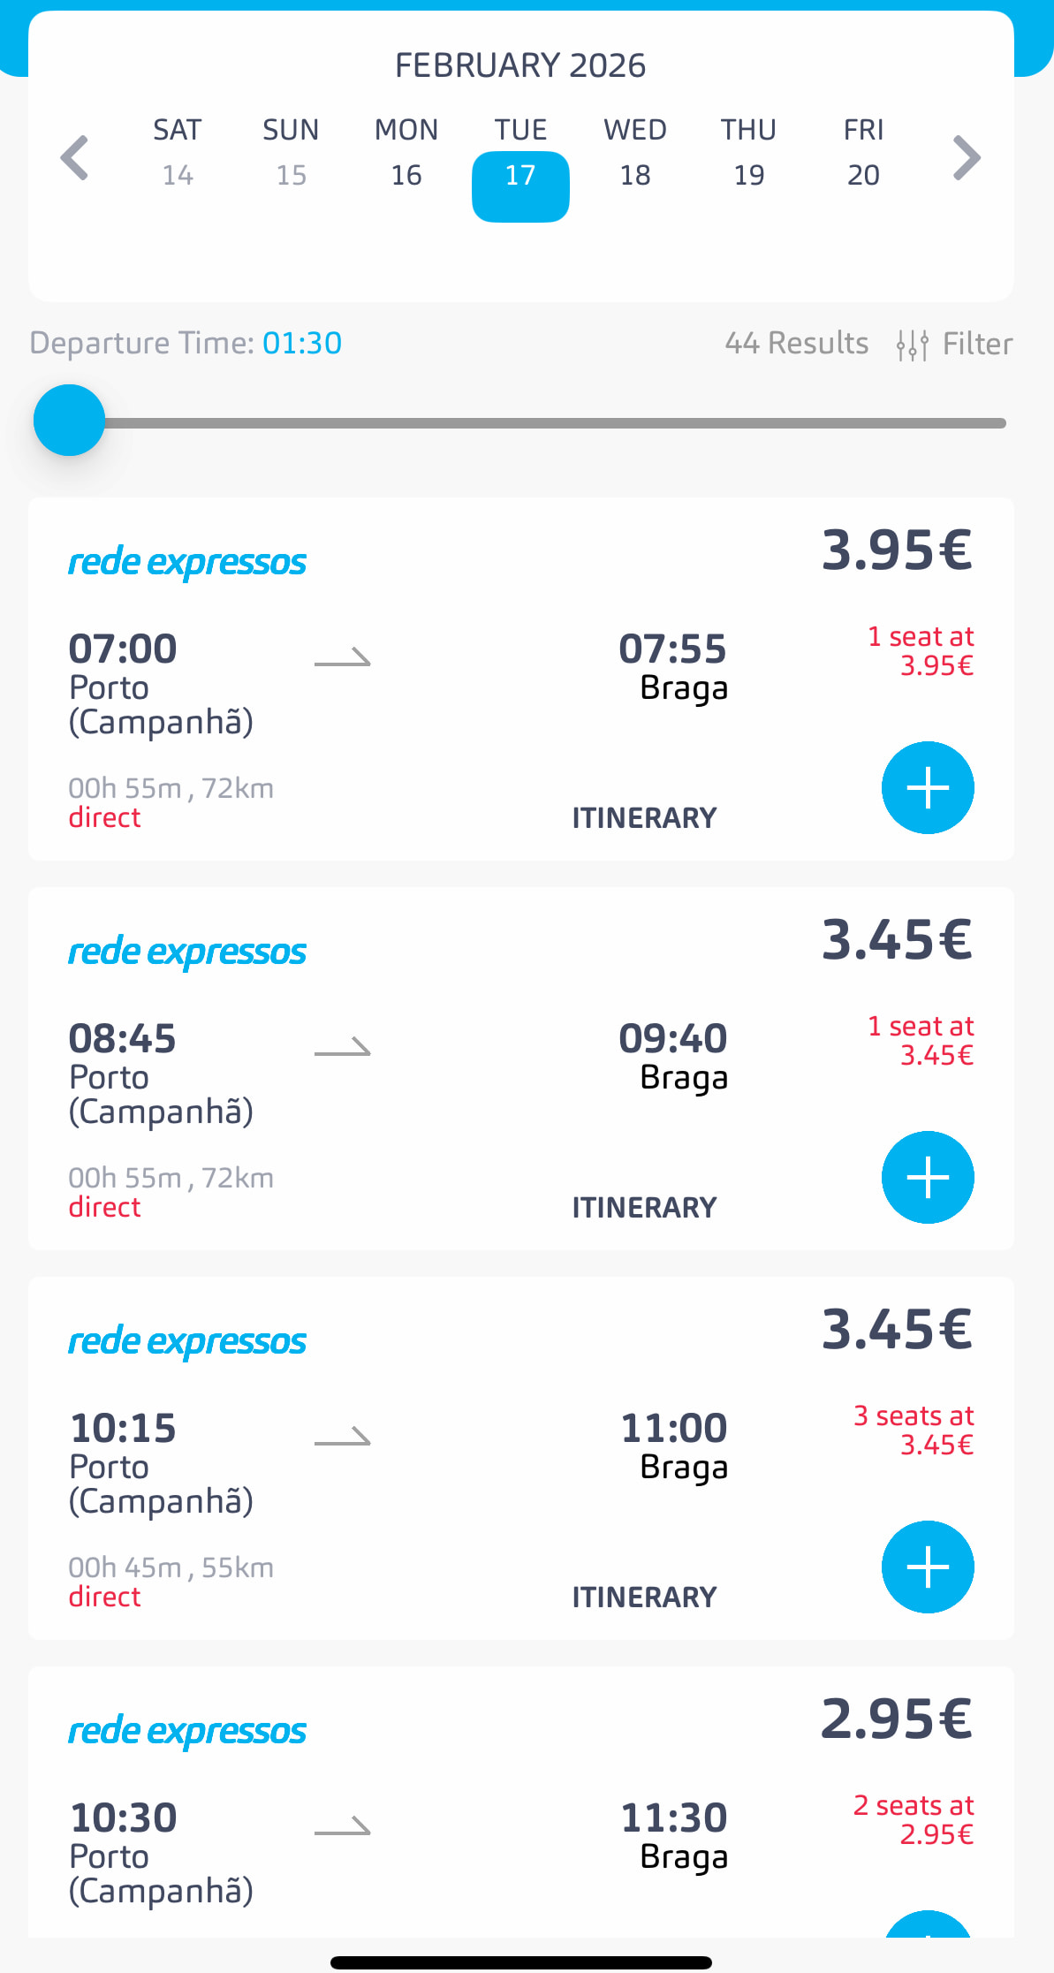This screenshot has height=1973, width=1054.
Task: Open the Filter options
Action: pyautogui.click(x=954, y=344)
